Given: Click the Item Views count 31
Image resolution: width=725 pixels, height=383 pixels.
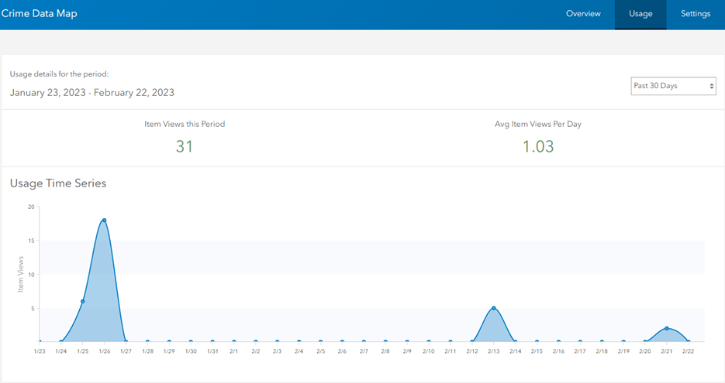Looking at the screenshot, I should [x=184, y=146].
